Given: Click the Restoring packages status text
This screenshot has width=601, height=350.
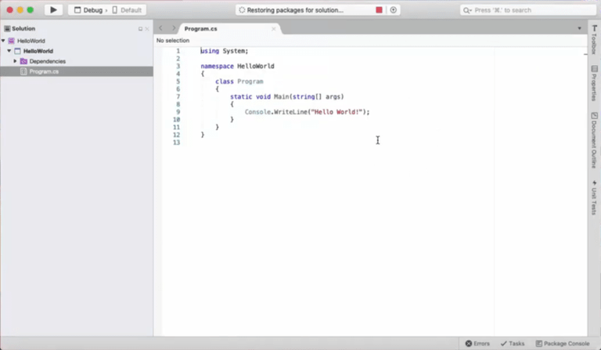Looking at the screenshot, I should 295,10.
